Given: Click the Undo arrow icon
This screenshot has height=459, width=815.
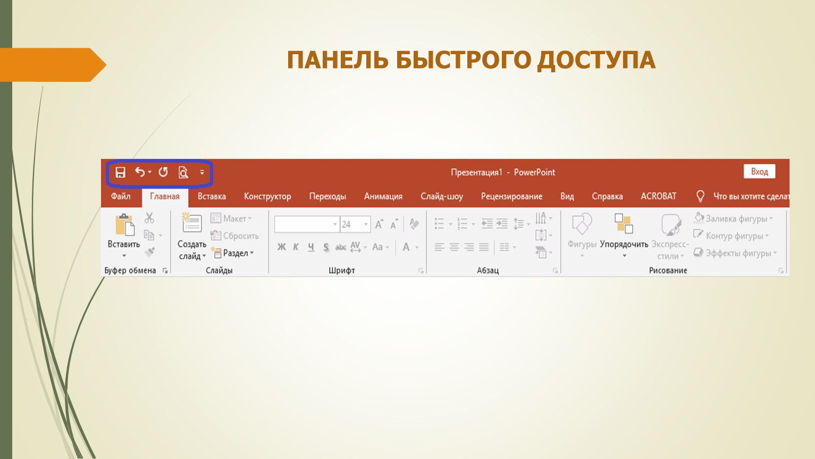Looking at the screenshot, I should [140, 172].
